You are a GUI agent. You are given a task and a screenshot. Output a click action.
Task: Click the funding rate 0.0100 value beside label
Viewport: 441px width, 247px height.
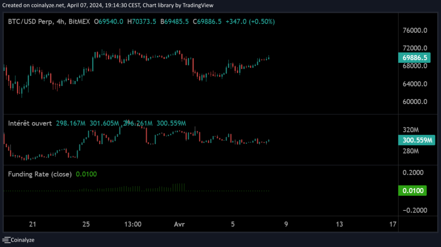coord(86,174)
